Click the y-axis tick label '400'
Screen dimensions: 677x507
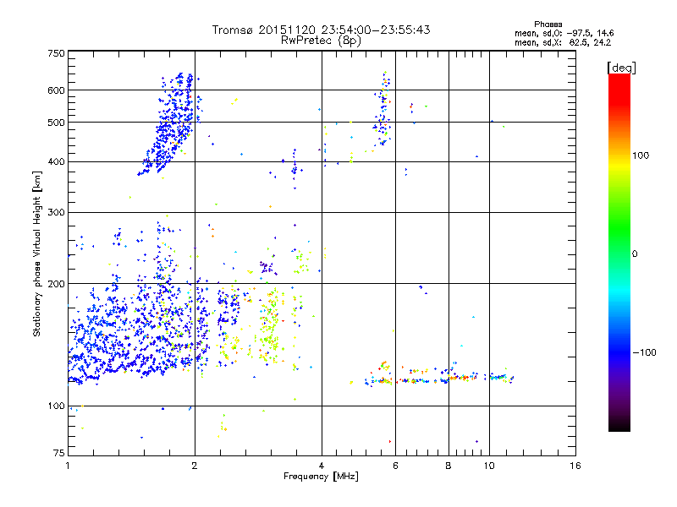56,161
